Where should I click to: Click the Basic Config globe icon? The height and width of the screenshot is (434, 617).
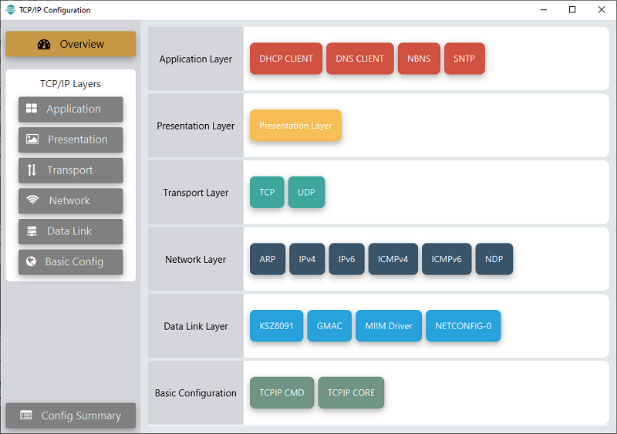[31, 261]
